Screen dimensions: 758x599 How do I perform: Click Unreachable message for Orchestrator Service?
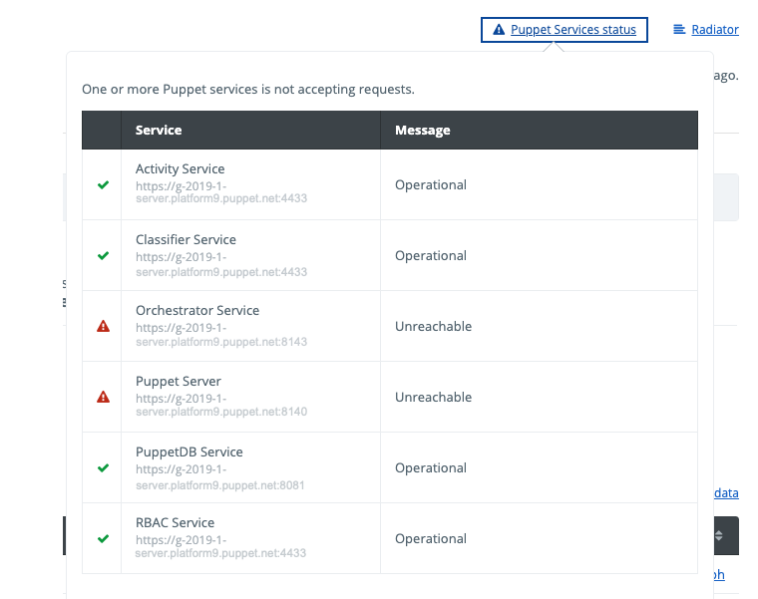(433, 327)
